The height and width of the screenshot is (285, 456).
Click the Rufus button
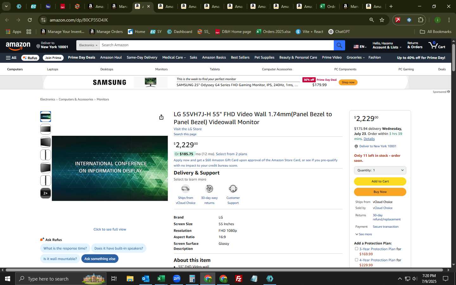pos(30,58)
